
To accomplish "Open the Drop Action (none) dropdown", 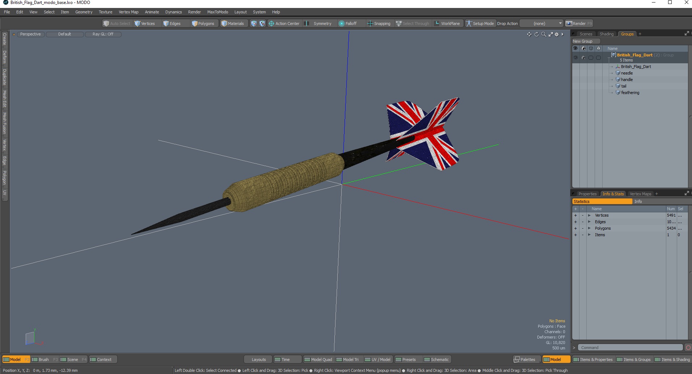I will pyautogui.click(x=541, y=24).
